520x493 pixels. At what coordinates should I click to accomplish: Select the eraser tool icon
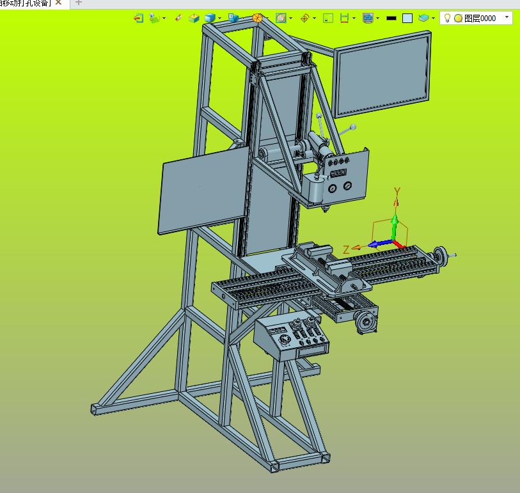click(x=178, y=18)
